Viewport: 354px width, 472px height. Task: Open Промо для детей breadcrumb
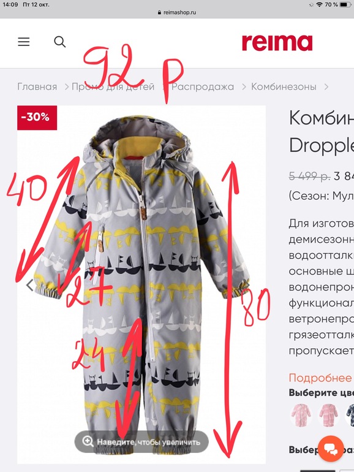[x=113, y=86]
